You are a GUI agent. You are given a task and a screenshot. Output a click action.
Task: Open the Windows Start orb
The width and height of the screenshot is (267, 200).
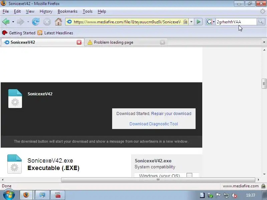[x=8, y=195]
